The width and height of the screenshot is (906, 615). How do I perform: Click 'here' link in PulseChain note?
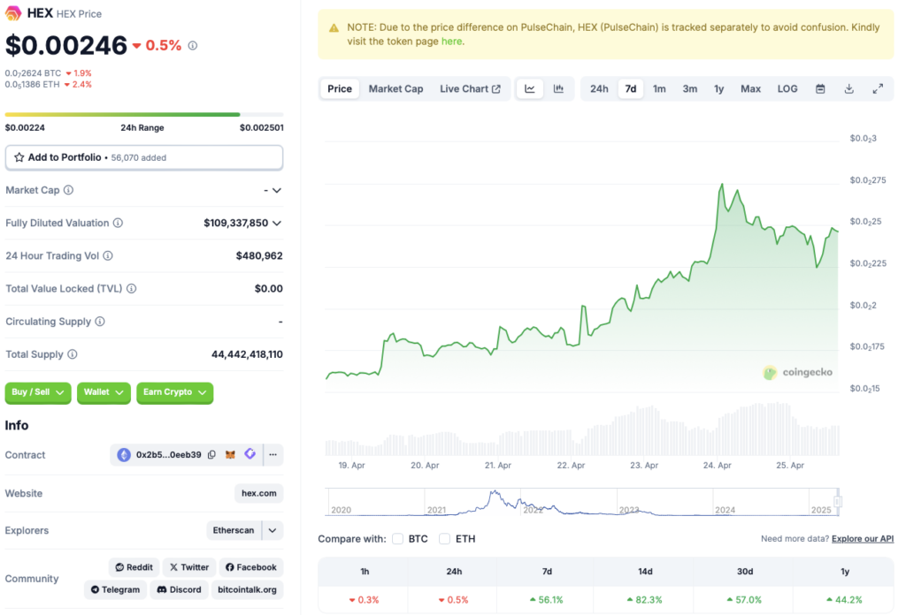coord(451,42)
